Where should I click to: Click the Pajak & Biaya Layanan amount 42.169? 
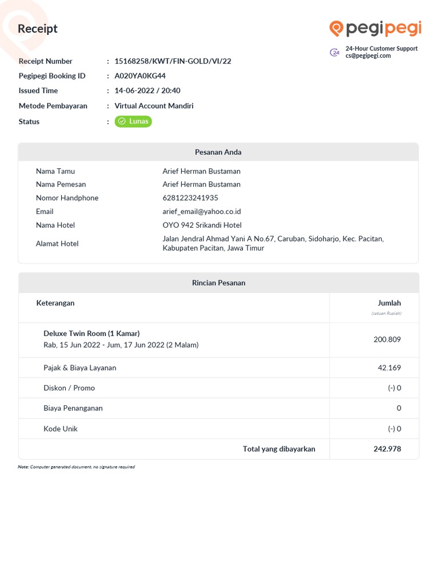coord(389,368)
